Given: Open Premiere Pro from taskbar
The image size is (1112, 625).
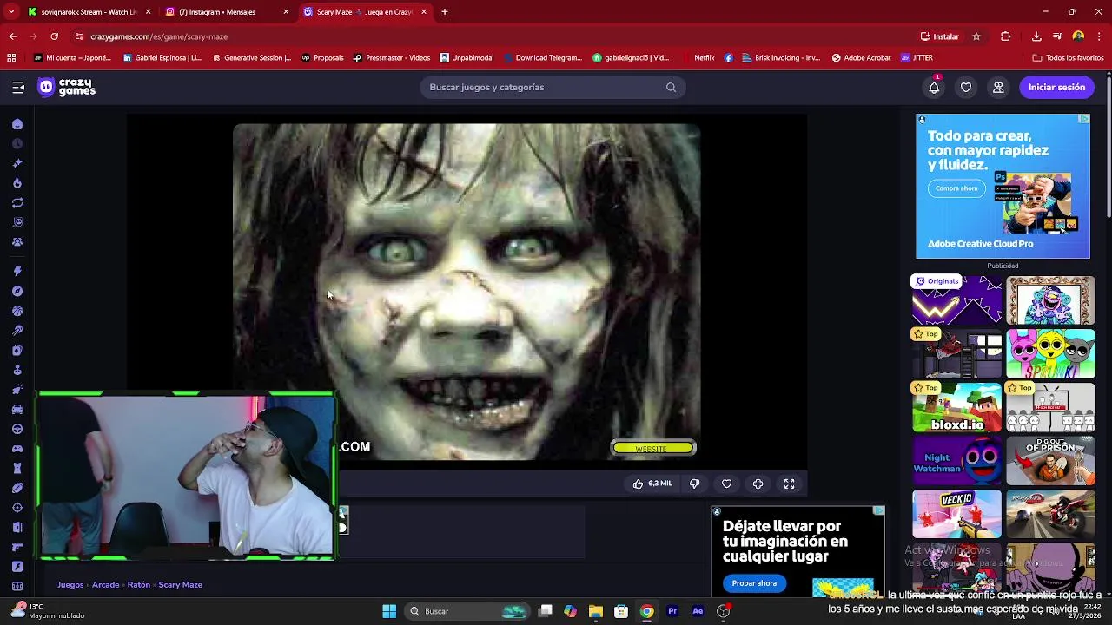Looking at the screenshot, I should pos(672,611).
